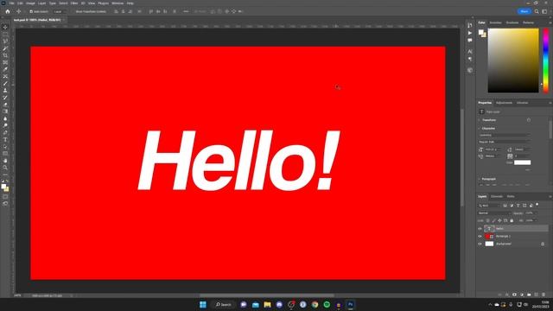Select the Brush tool
The width and height of the screenshot is (553, 311).
click(5, 84)
